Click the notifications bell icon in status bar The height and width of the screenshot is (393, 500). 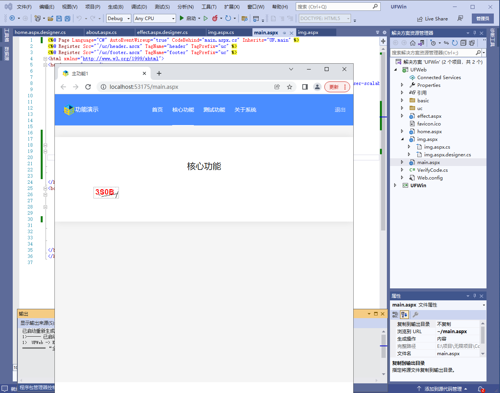(x=481, y=389)
